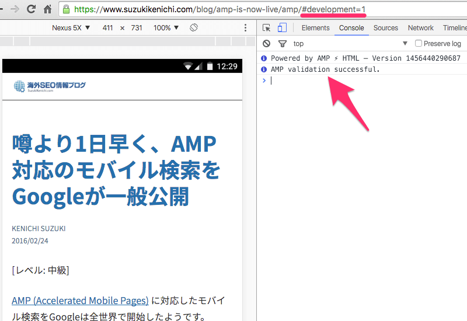Rotate the device orientation icon
The width and height of the screenshot is (467, 321).
tap(194, 27)
